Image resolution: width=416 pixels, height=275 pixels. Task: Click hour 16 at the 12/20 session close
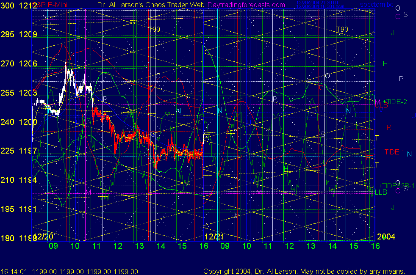pos(204,246)
